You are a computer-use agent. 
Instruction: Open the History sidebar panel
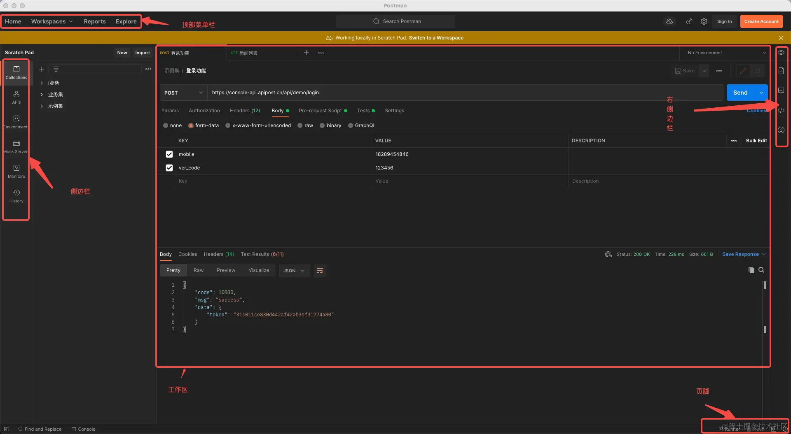16,196
